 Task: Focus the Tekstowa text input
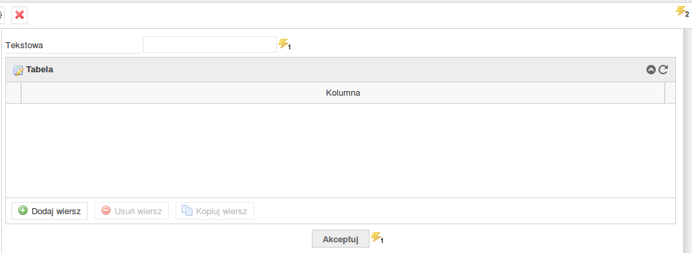click(210, 45)
